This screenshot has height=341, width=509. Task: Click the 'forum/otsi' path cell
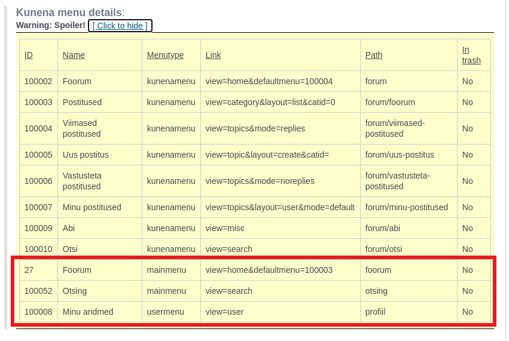[383, 249]
